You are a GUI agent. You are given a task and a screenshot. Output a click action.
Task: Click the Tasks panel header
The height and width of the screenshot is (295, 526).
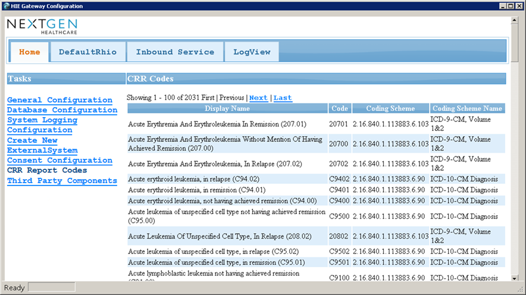[66, 79]
